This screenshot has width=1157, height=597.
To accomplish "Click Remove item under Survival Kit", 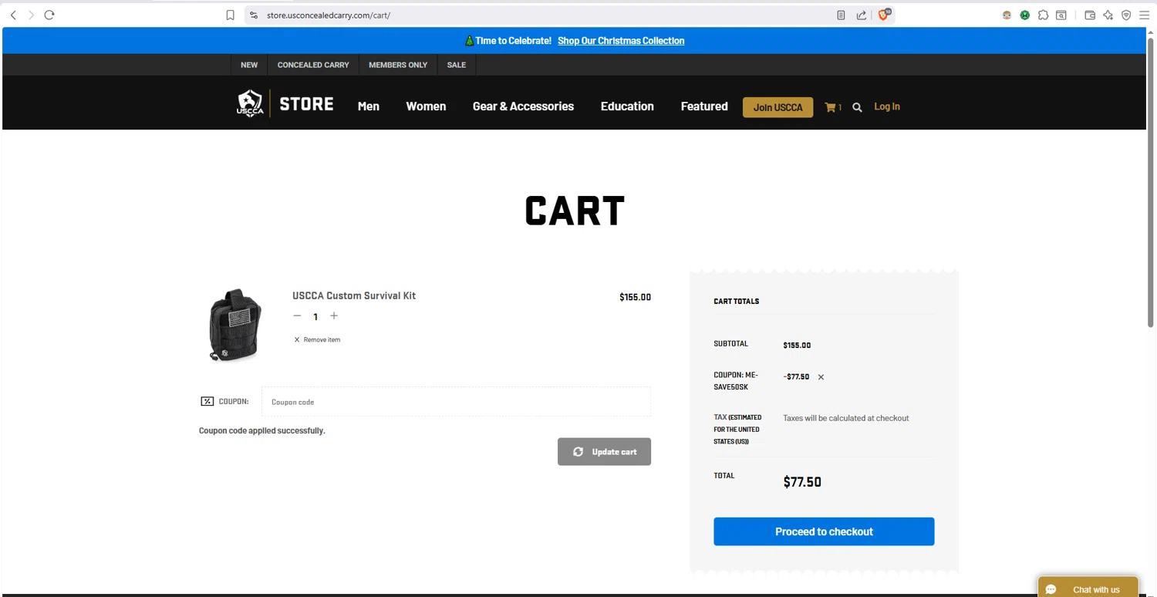I will click(317, 339).
